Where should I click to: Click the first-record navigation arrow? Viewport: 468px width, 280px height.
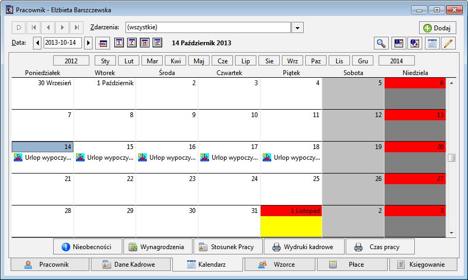tap(34, 28)
